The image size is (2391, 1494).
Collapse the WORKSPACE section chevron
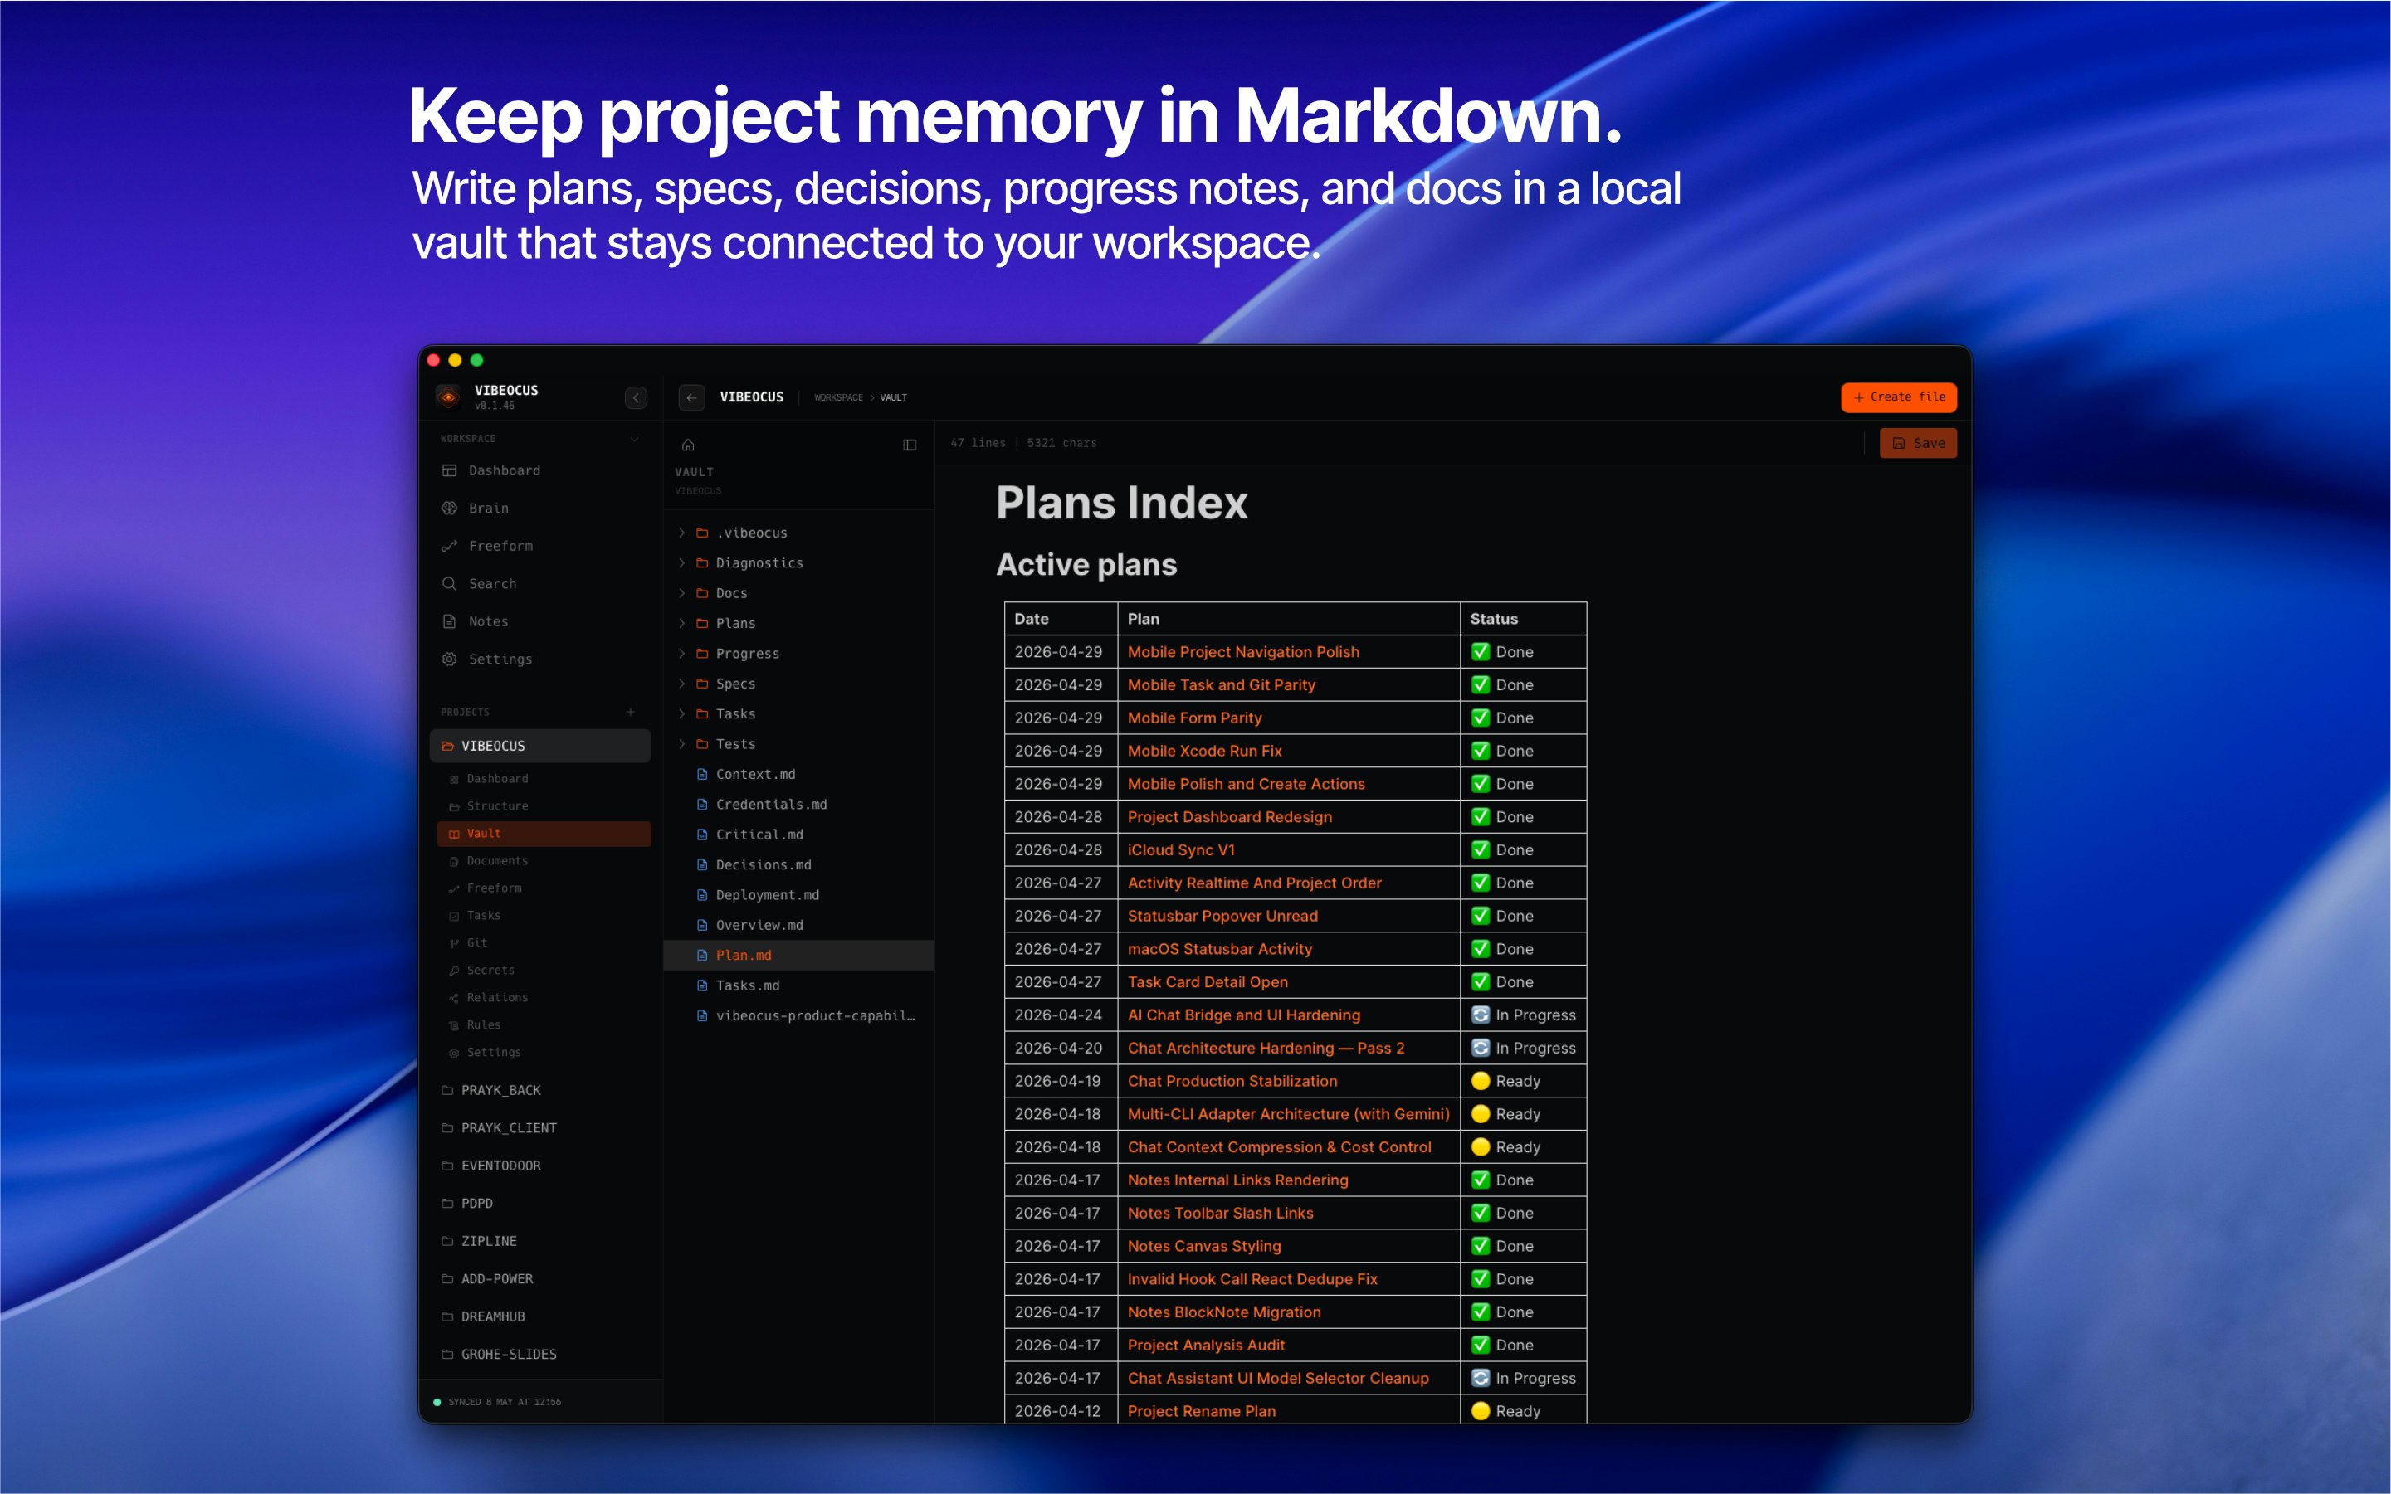coord(633,439)
